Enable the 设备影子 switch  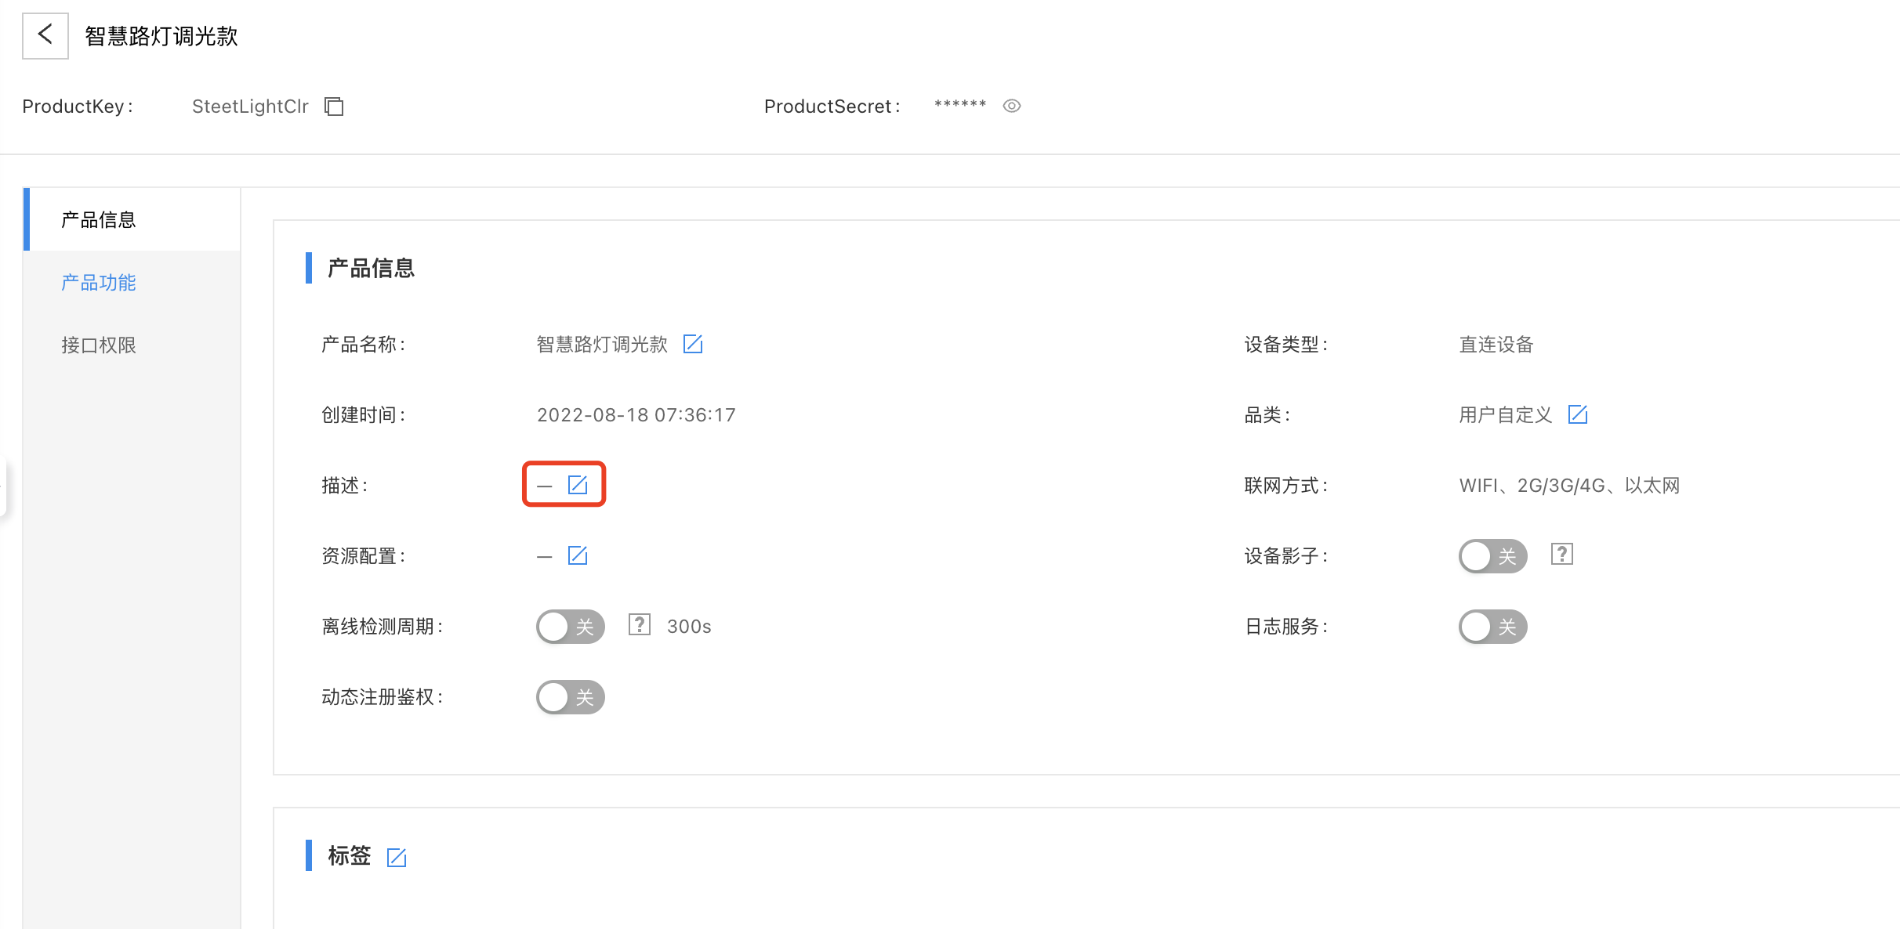(1493, 556)
